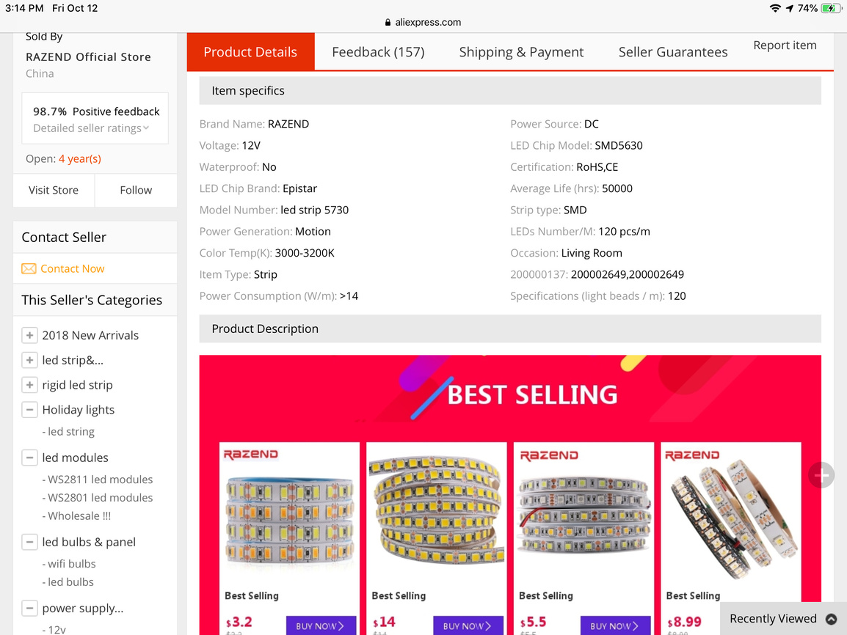847x635 pixels.
Task: Click the Visit Store button
Action: coord(54,190)
